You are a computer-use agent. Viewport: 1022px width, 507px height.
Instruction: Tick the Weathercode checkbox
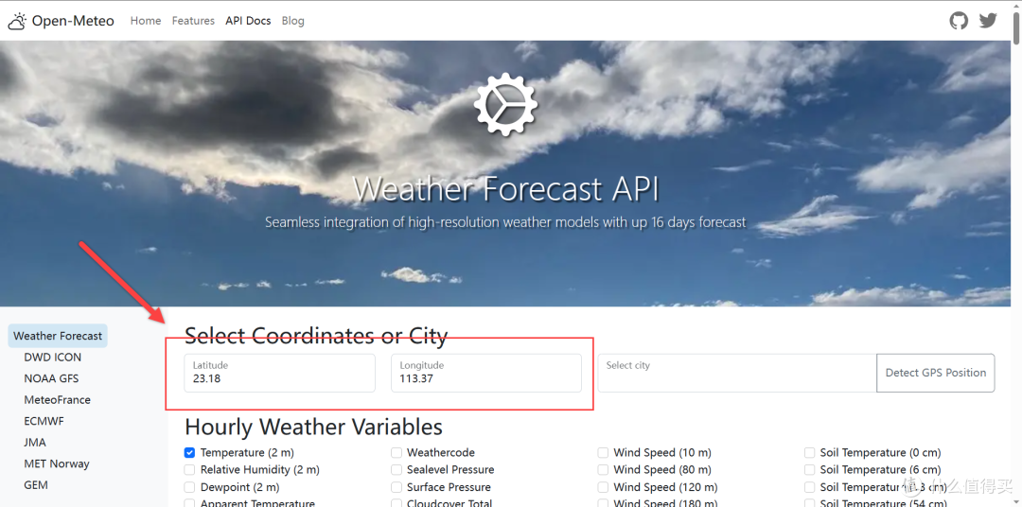point(396,453)
